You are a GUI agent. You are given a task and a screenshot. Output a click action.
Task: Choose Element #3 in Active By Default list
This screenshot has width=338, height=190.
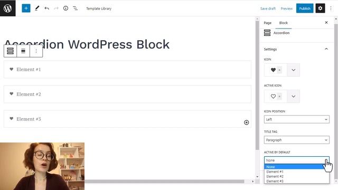[x=297, y=181]
